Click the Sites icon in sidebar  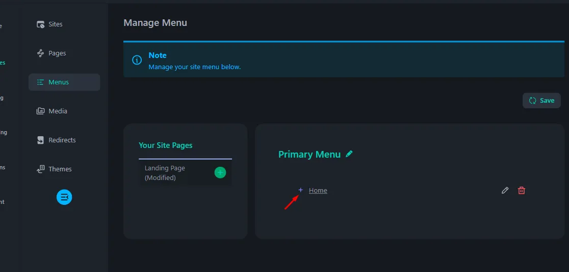[41, 24]
